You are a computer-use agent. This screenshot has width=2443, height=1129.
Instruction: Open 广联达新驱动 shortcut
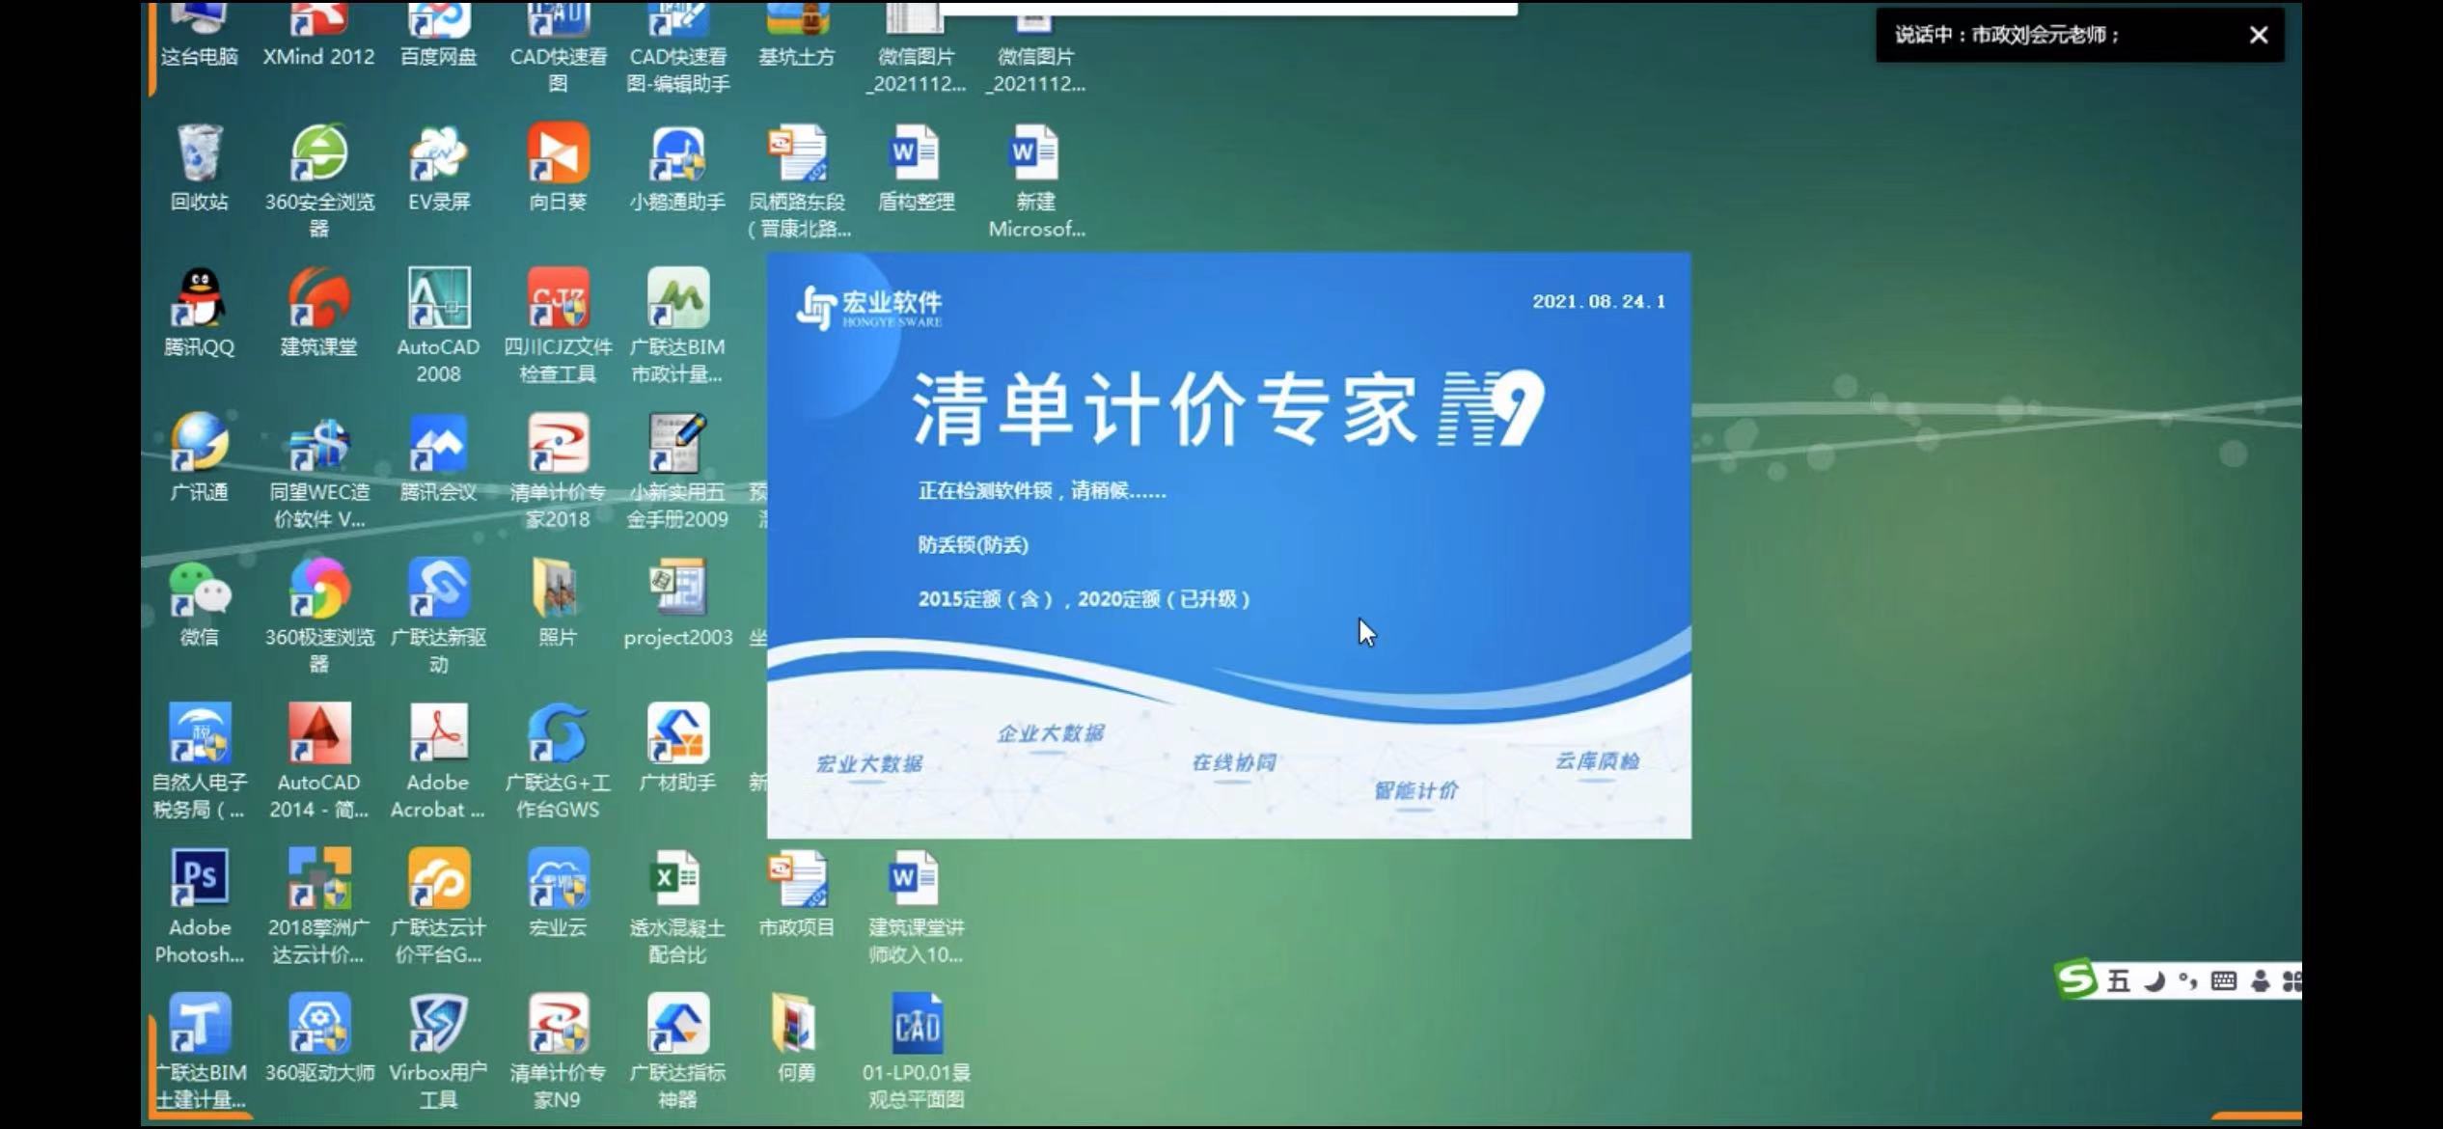point(438,617)
